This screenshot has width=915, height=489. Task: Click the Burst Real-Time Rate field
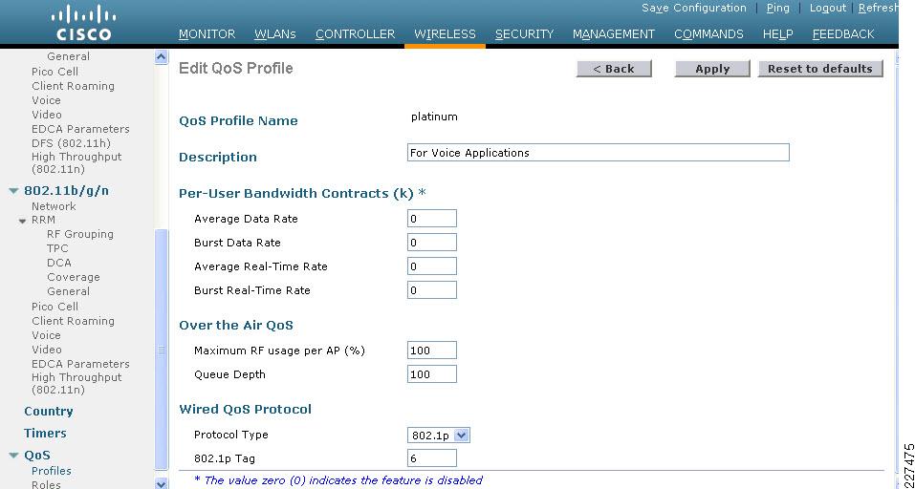[432, 290]
